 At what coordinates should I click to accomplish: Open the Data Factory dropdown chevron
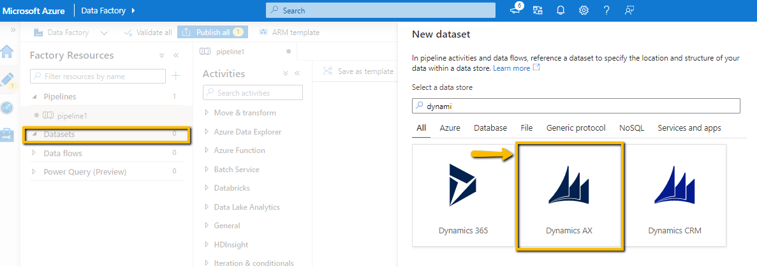(104, 33)
